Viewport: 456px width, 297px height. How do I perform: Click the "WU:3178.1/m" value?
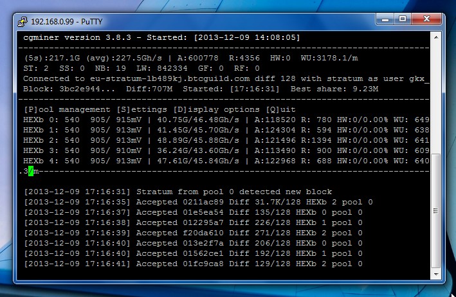(x=329, y=58)
